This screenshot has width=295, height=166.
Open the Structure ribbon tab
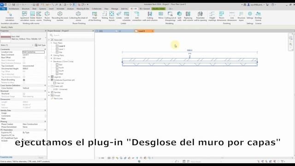tap(26, 9)
